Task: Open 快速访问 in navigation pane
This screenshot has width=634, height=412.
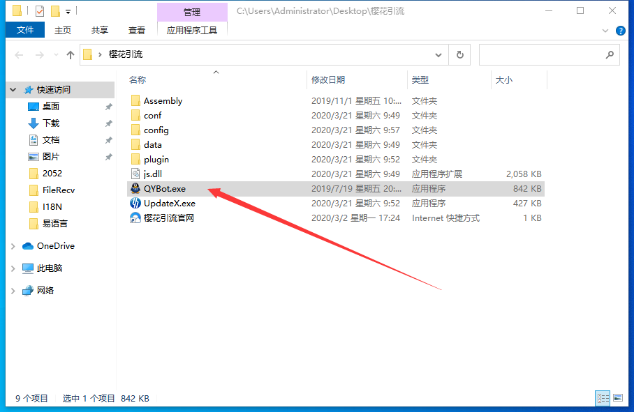Action: pos(53,90)
